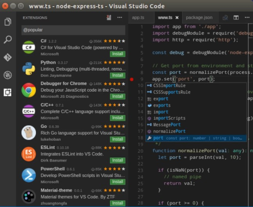Choose the exports suggestion

pyautogui.click(x=196, y=105)
